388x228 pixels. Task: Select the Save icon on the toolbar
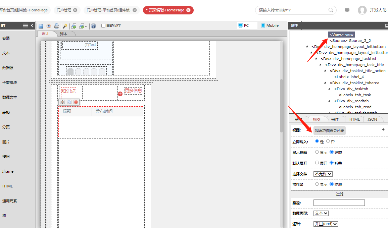[41, 26]
